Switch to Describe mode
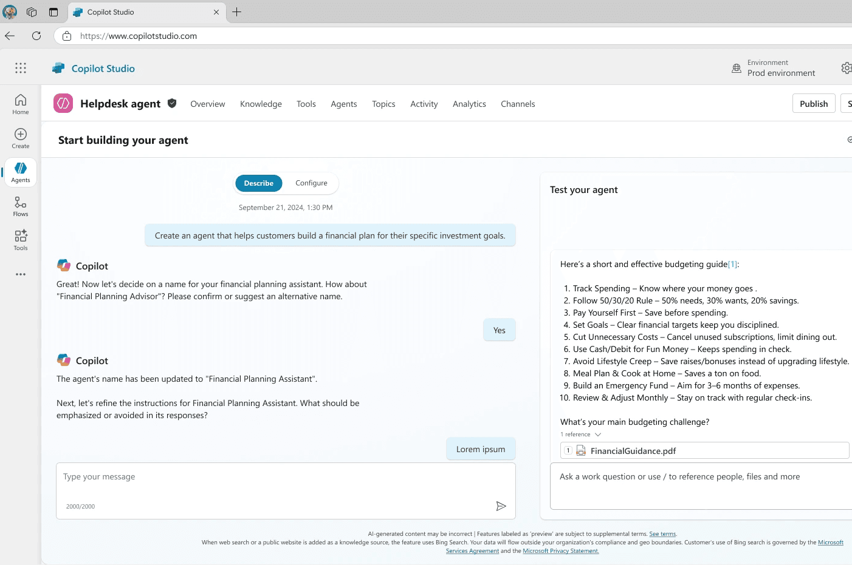The width and height of the screenshot is (852, 565). [259, 183]
